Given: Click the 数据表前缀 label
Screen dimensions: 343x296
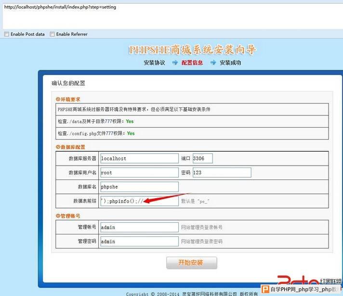Looking at the screenshot, I should 85,201.
